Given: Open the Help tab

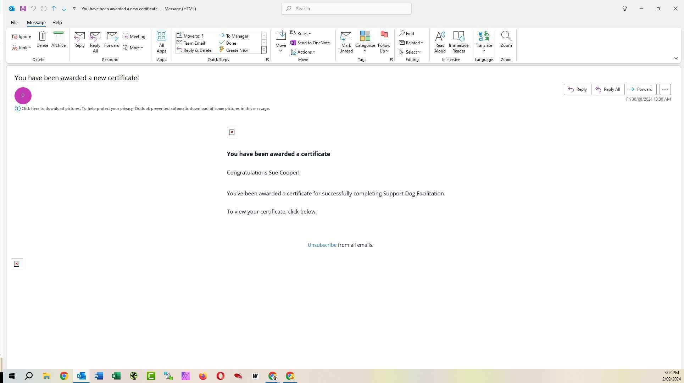Looking at the screenshot, I should (57, 22).
